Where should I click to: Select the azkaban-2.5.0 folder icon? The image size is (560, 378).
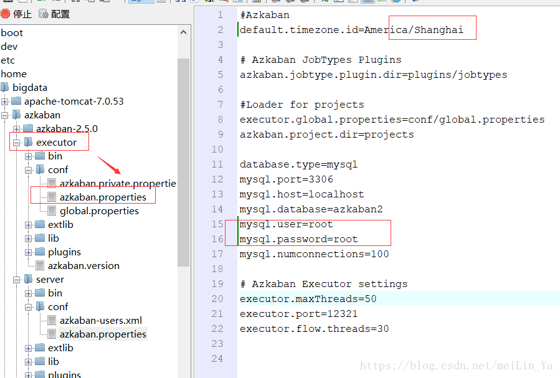[28, 128]
